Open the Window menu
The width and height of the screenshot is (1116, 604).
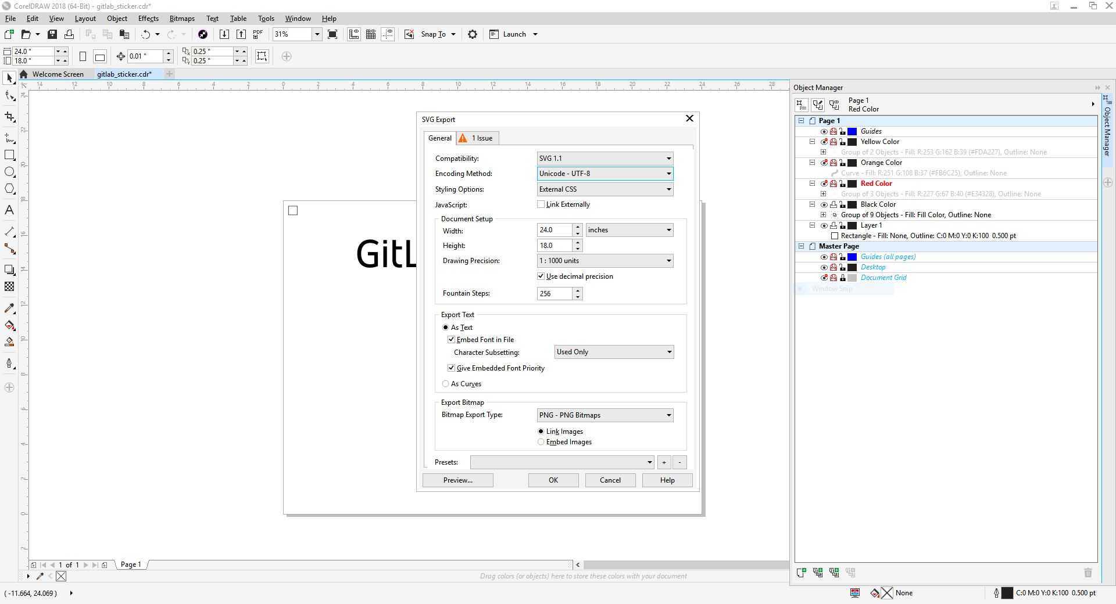298,19
